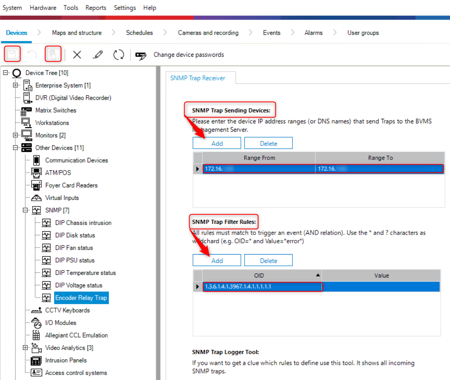
Task: Click the delete X toolbar icon
Action: pos(77,55)
